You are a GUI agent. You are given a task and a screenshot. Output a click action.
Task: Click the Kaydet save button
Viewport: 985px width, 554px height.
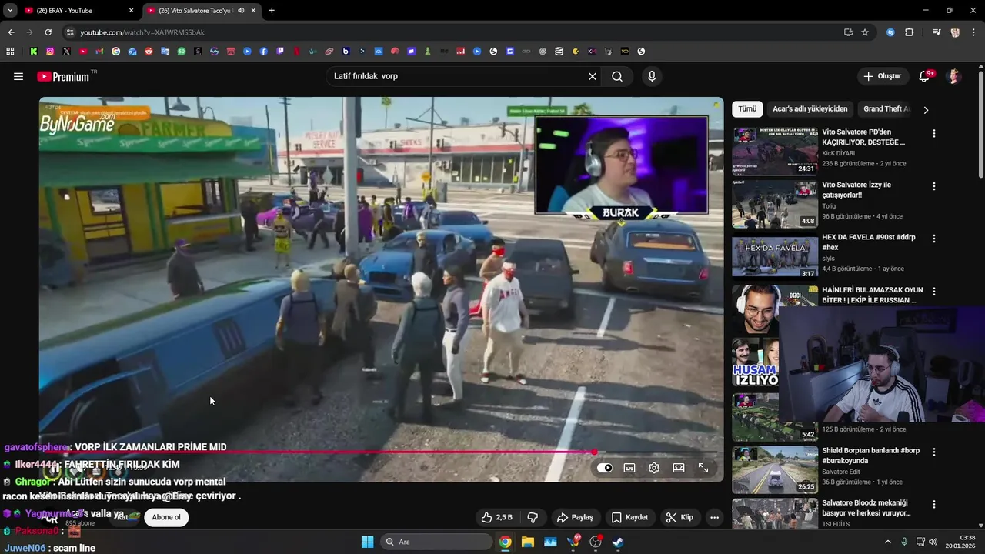pyautogui.click(x=629, y=517)
